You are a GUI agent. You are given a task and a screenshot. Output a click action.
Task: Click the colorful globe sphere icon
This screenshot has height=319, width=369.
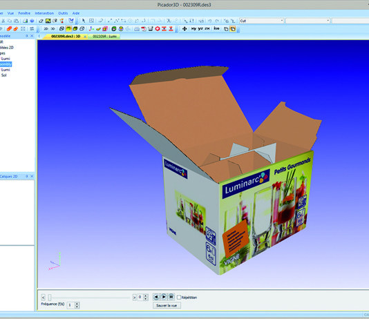pos(121,29)
